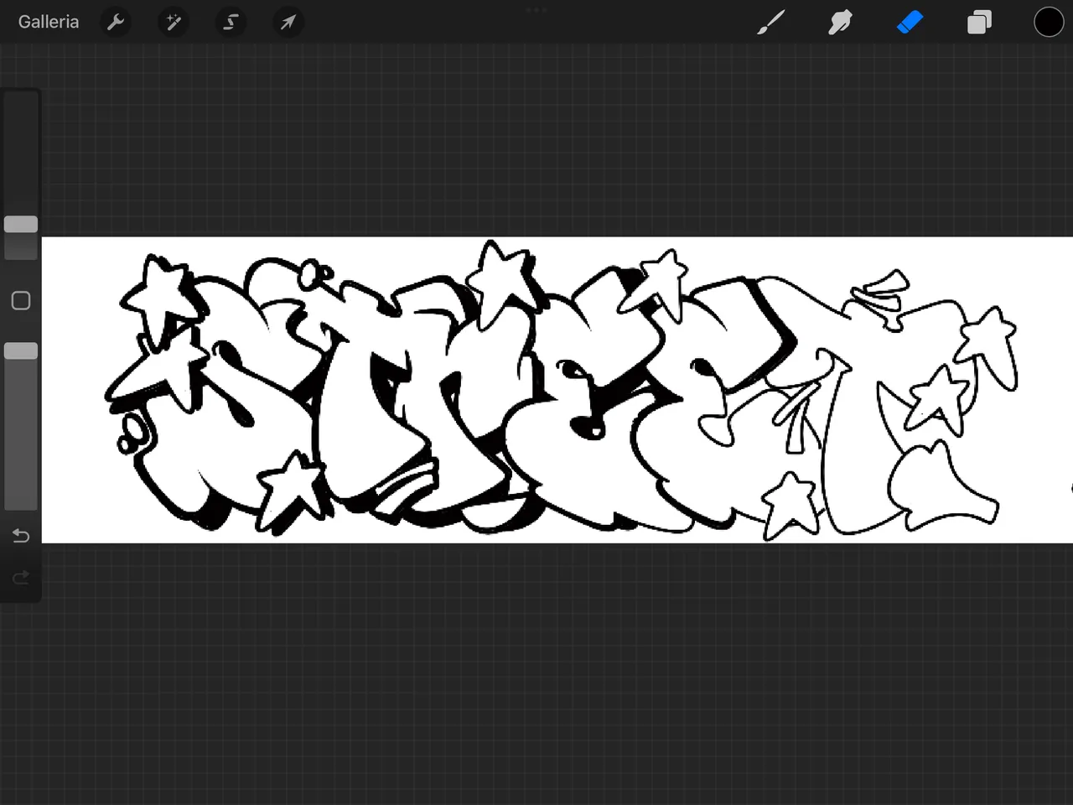Redo the last undone action
1073x805 pixels.
point(21,577)
